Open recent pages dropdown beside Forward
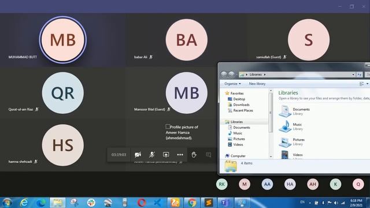The width and height of the screenshot is (370, 208). pyautogui.click(x=236, y=75)
